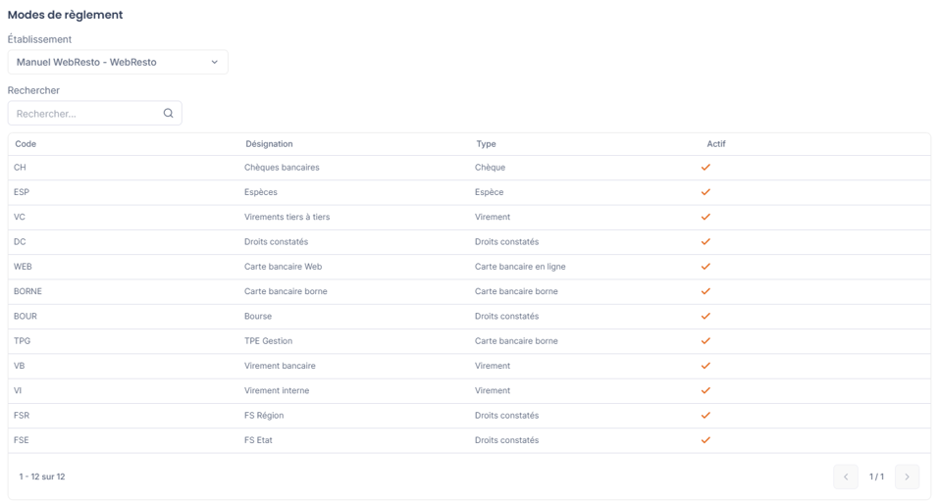Click the active checkmark for Chèques bancaires
Screen dimensions: 939x503
pos(705,168)
